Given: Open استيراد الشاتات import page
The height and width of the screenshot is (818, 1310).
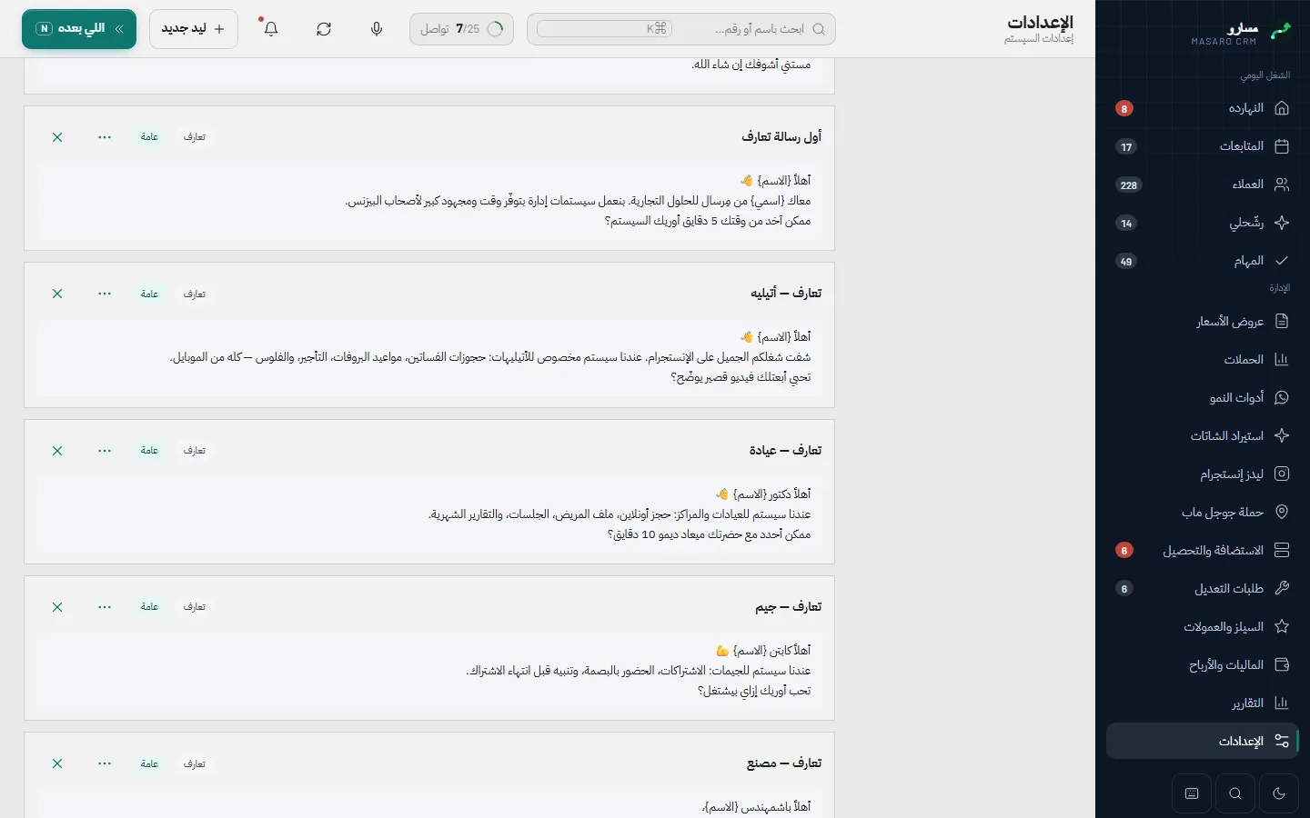Looking at the screenshot, I should (1203, 435).
